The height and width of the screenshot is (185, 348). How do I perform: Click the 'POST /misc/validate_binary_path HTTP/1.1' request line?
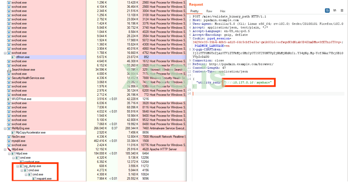(x=229, y=17)
